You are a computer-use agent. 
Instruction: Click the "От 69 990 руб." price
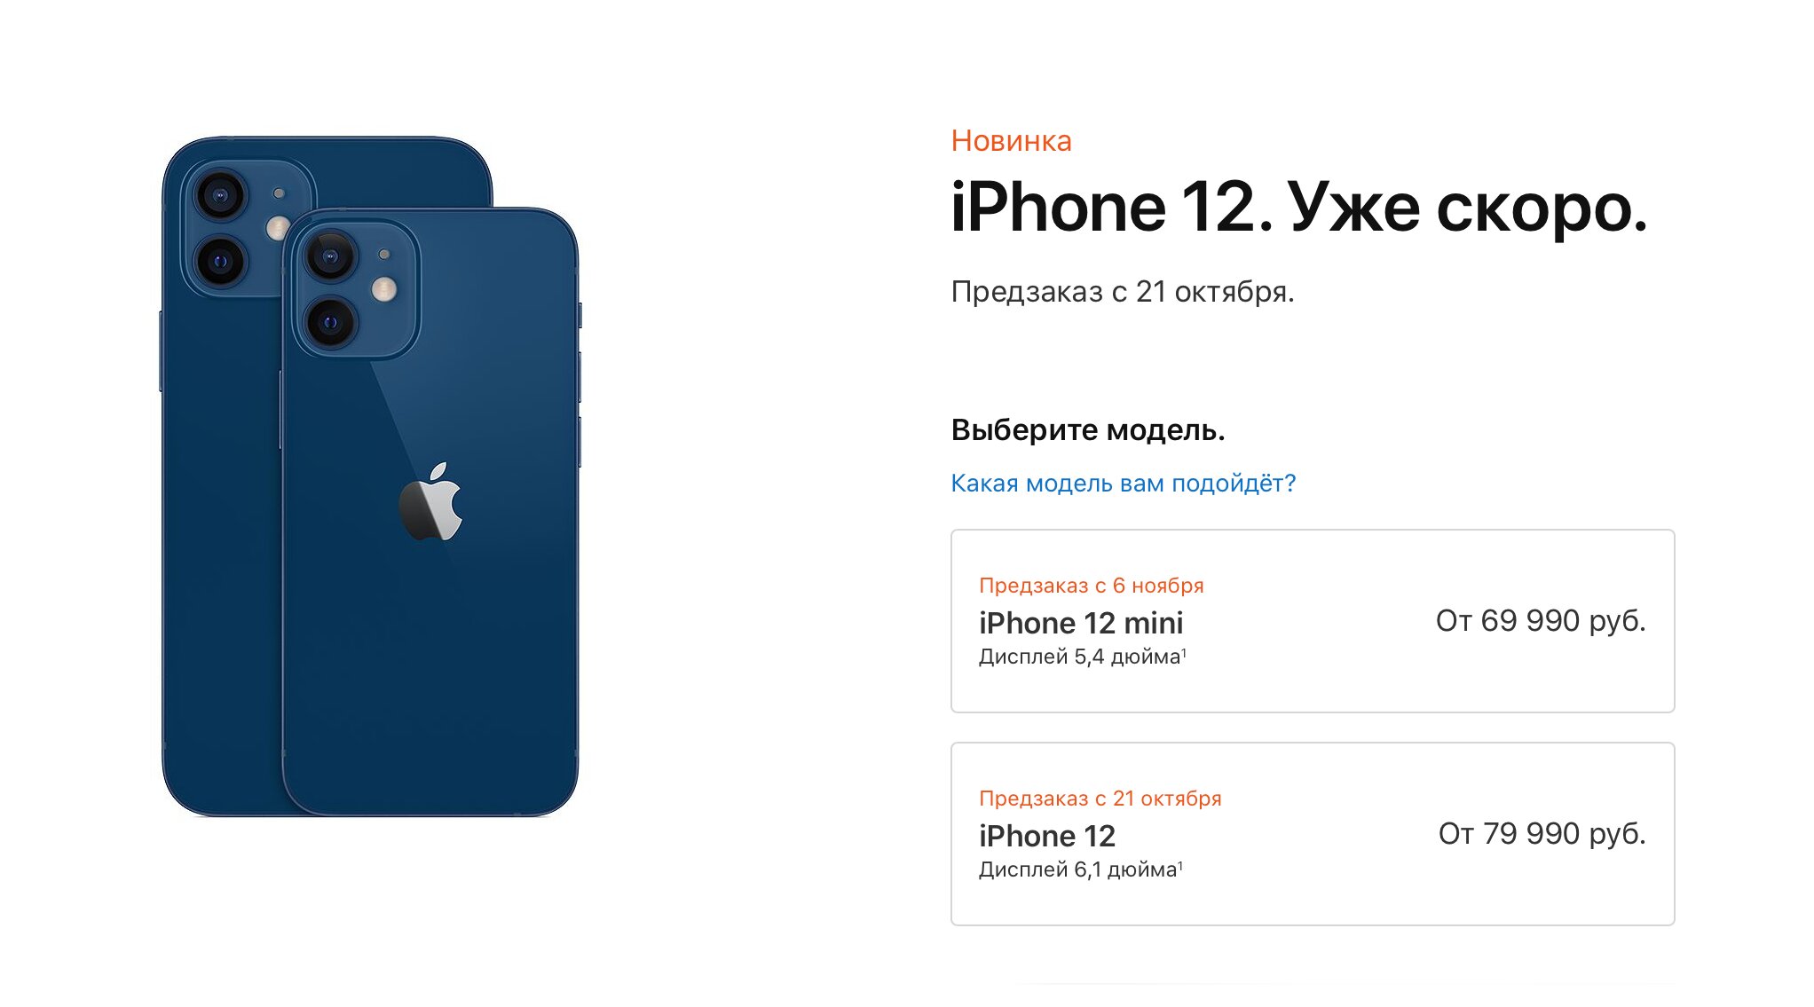pyautogui.click(x=1541, y=621)
